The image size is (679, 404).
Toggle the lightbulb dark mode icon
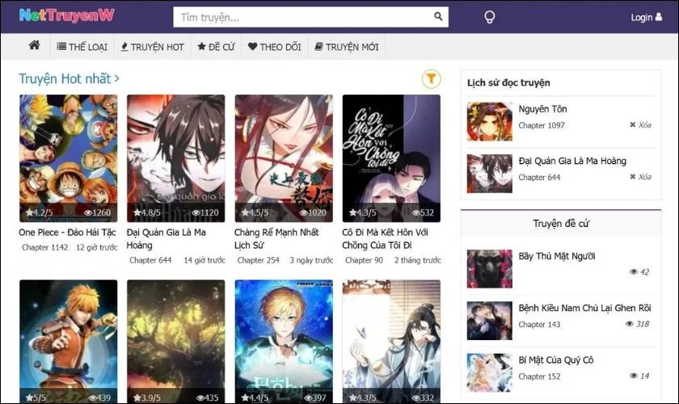pyautogui.click(x=489, y=17)
